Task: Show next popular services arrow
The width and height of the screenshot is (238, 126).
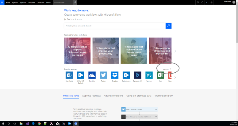Action: (175, 77)
